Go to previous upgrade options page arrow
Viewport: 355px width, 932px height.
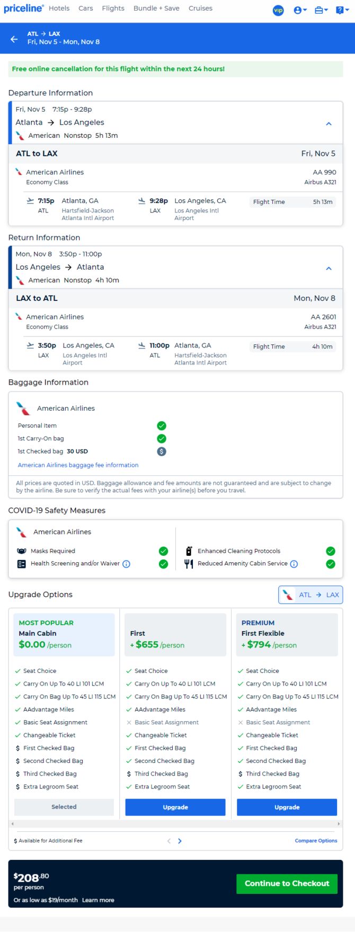[x=169, y=841]
